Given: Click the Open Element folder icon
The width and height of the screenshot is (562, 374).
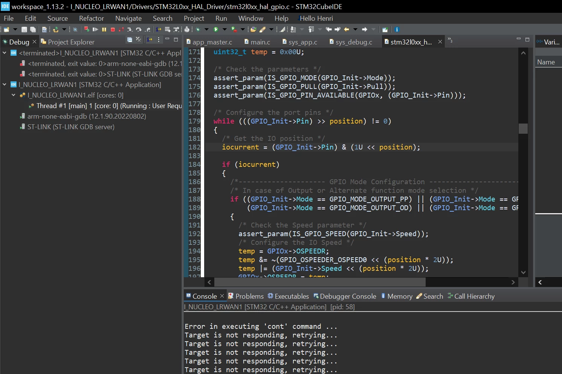Looking at the screenshot, I should pyautogui.click(x=254, y=29).
